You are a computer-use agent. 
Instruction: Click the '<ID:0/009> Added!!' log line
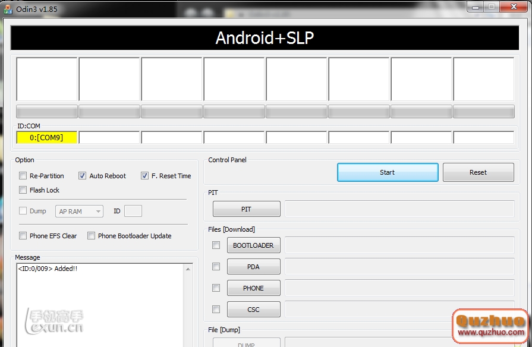[48, 269]
